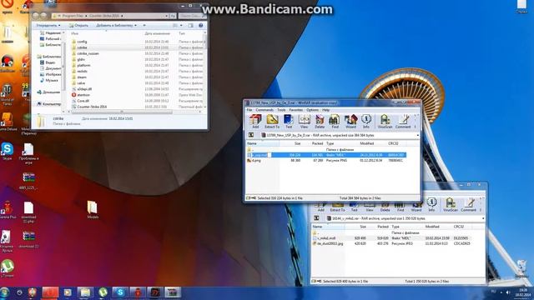
Task: Open Commands menu in front WinRAR
Action: point(264,110)
